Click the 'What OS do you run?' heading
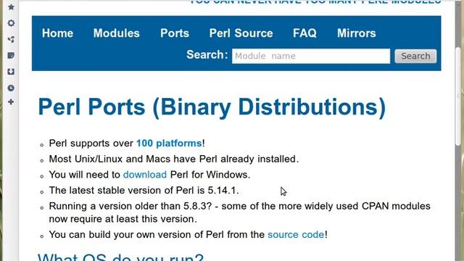 coord(121,257)
